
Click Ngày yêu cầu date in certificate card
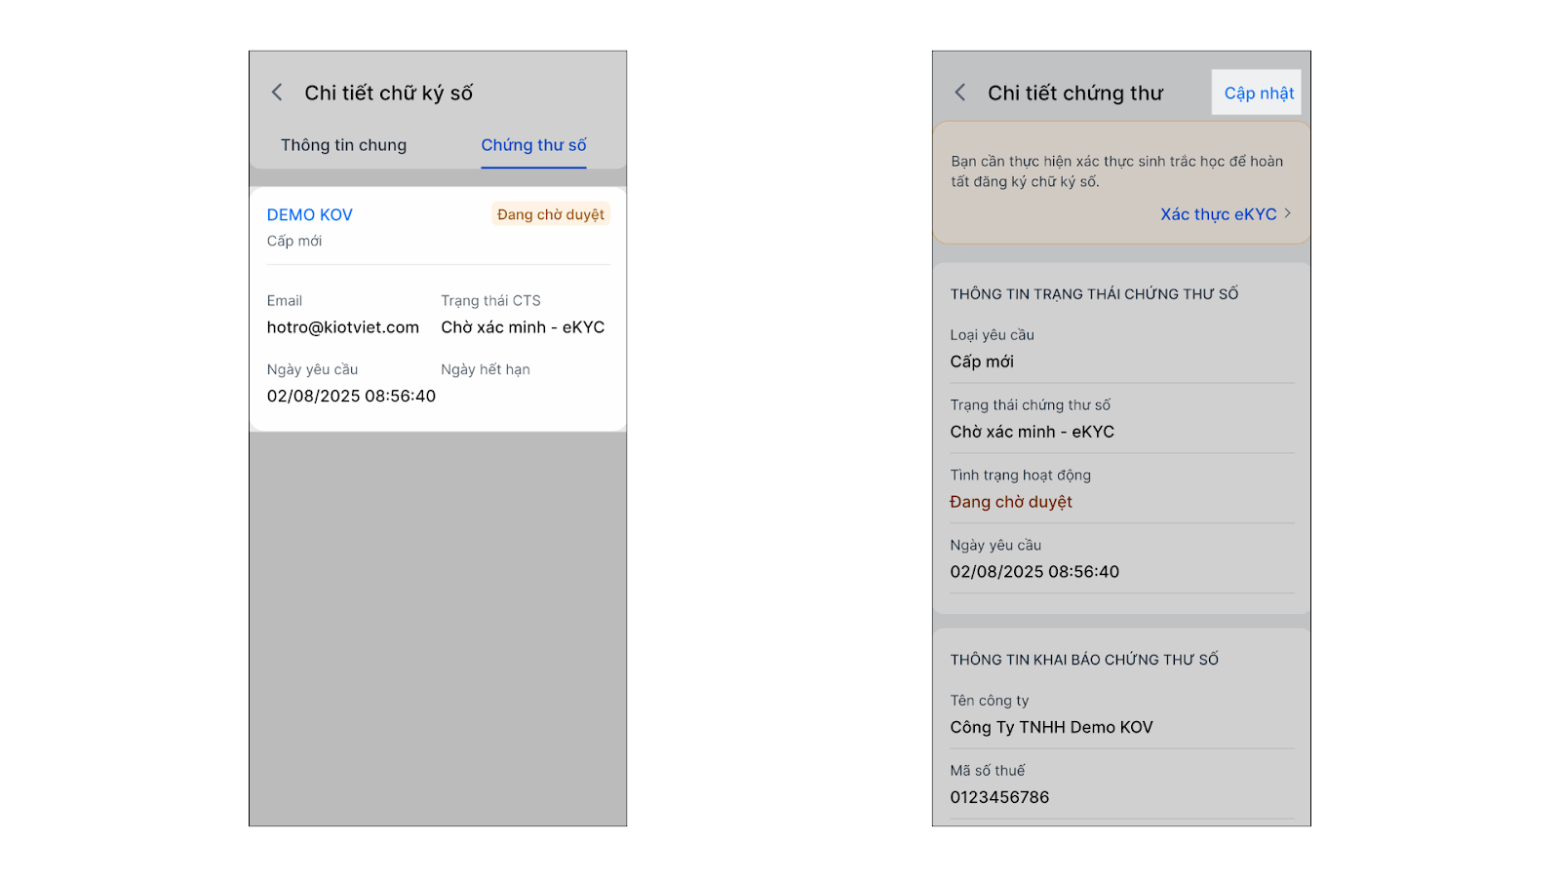pyautogui.click(x=351, y=396)
